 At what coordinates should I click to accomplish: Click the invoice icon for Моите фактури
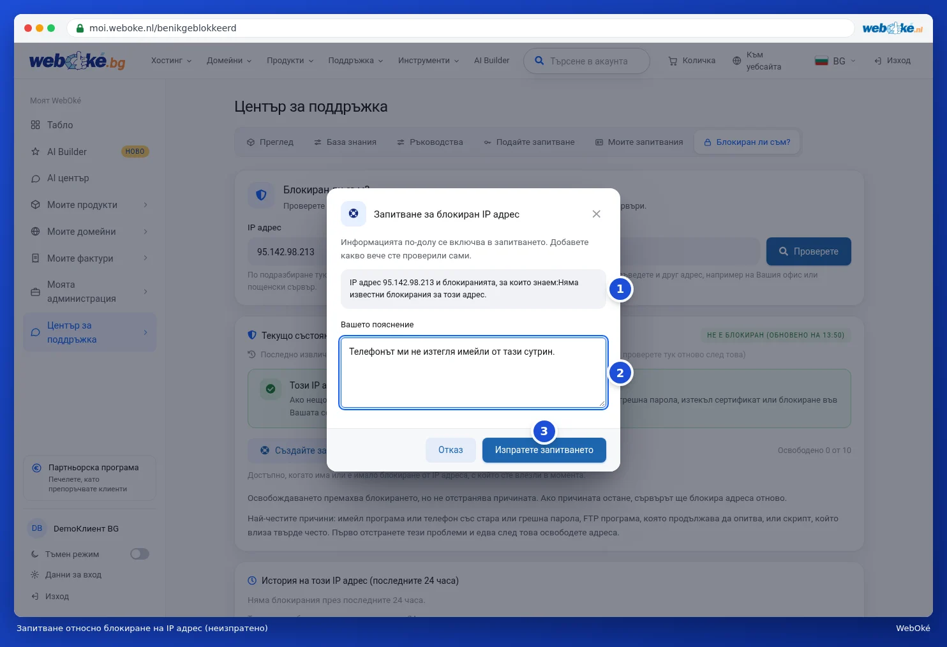(35, 258)
